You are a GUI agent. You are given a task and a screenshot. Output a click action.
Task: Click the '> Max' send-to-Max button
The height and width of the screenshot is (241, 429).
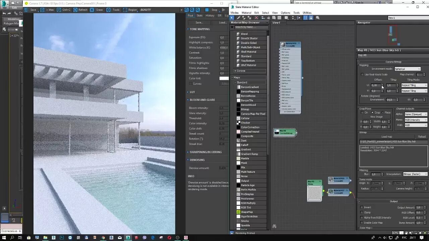click(47, 10)
